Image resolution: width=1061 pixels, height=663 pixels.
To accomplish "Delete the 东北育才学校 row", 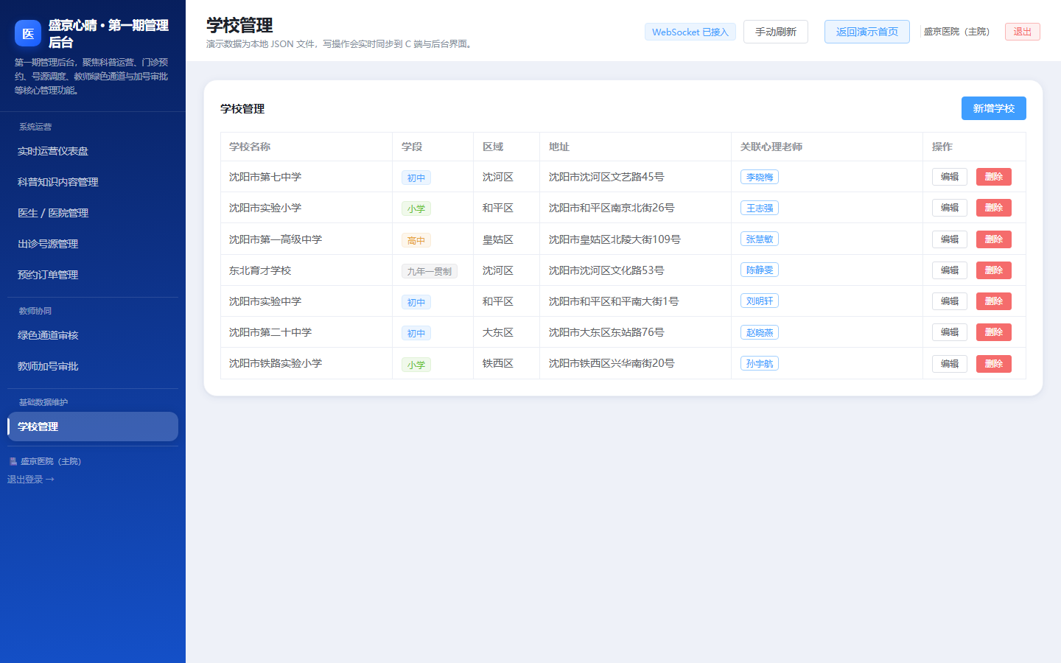I will (x=994, y=270).
